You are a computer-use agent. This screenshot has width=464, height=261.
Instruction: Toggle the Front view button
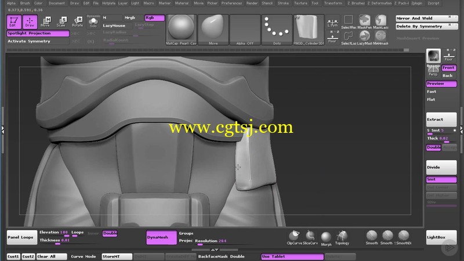pos(449,68)
